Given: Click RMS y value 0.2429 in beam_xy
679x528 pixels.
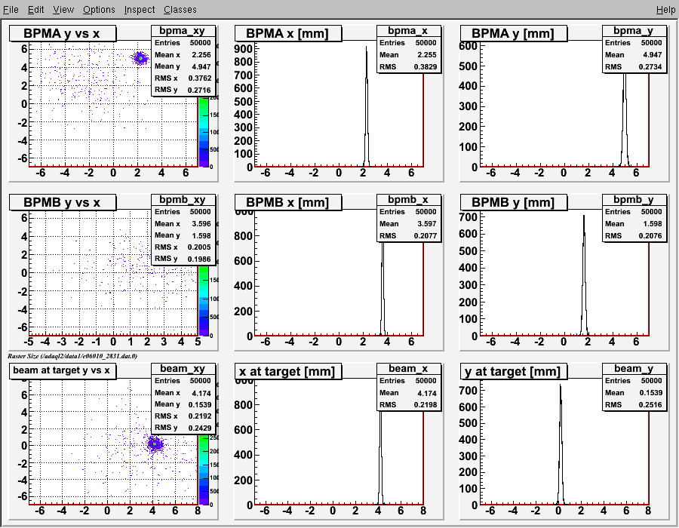Looking at the screenshot, I should coord(200,428).
